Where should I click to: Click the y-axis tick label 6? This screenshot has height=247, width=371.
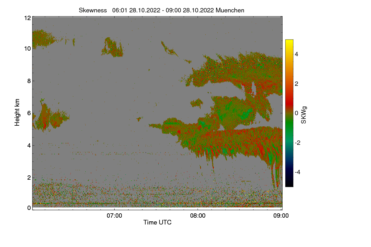point(29,113)
